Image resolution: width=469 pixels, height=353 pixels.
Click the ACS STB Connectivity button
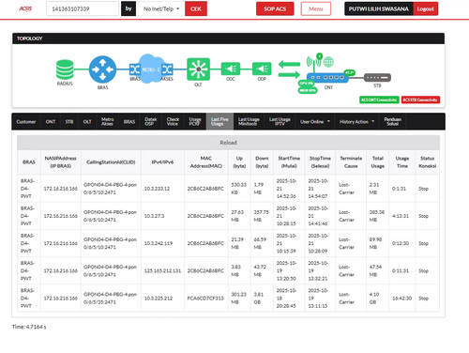[x=420, y=100]
